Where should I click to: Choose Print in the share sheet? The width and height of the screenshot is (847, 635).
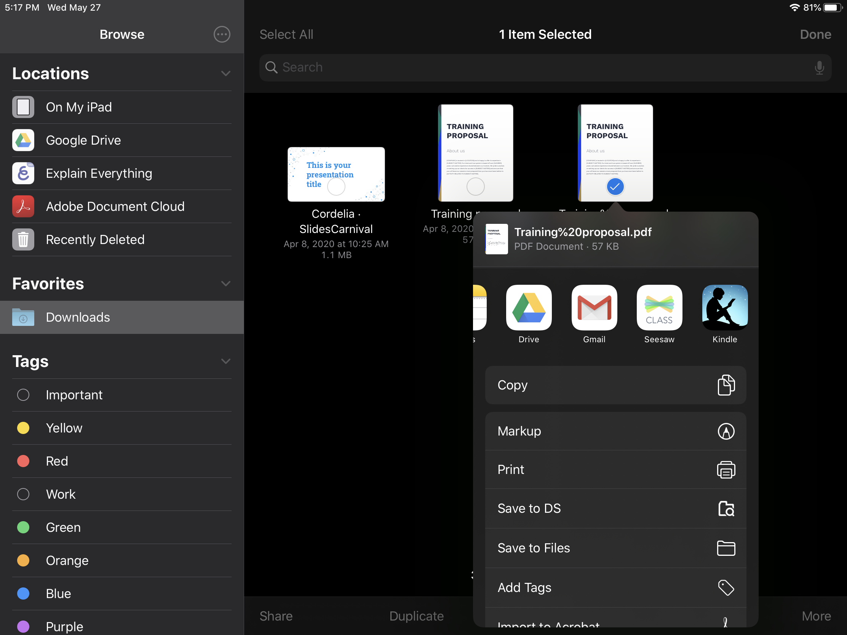click(615, 470)
